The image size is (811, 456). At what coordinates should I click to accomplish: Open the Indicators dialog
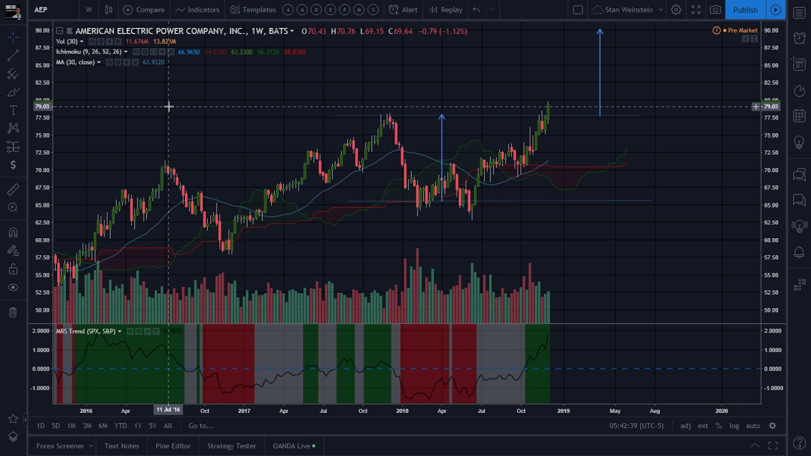tap(197, 9)
